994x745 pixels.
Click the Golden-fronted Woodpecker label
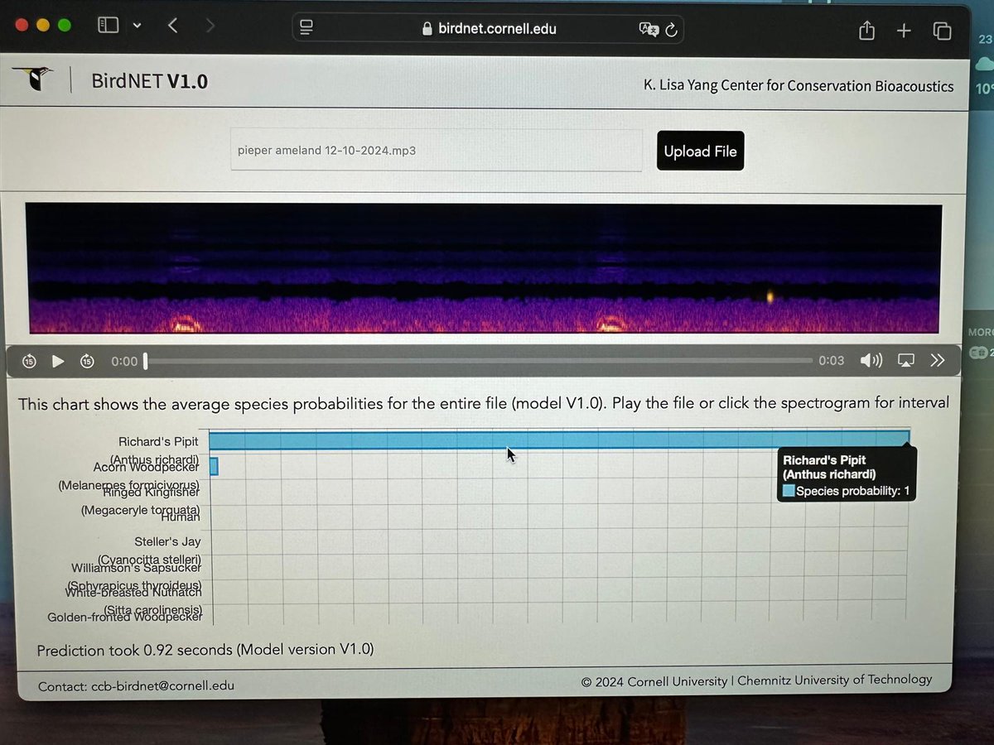[125, 618]
